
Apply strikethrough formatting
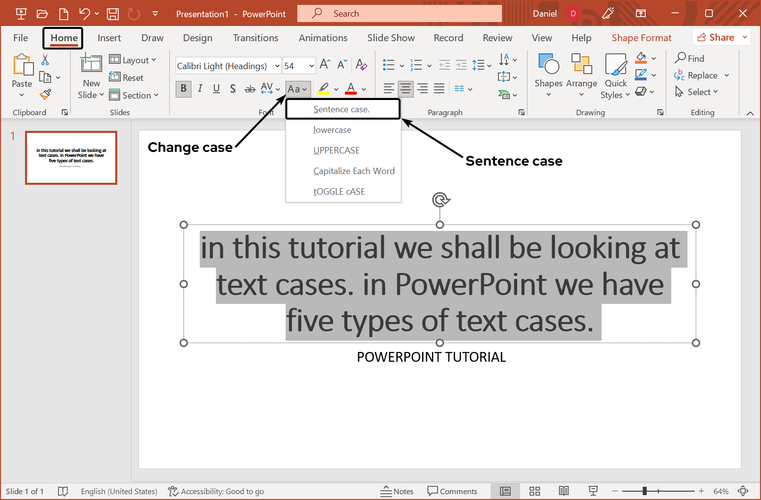point(250,89)
